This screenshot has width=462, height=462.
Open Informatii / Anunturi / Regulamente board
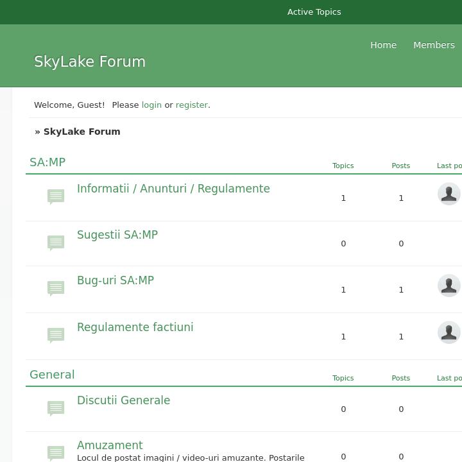pyautogui.click(x=173, y=189)
